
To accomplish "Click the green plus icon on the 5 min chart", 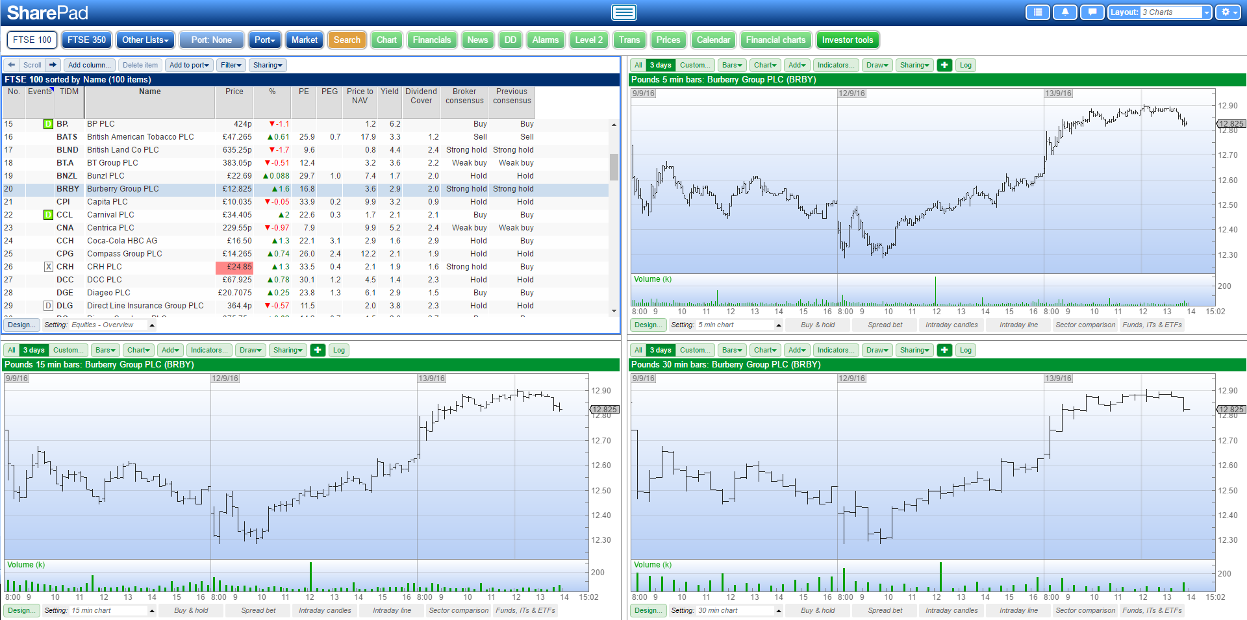I will [x=945, y=65].
